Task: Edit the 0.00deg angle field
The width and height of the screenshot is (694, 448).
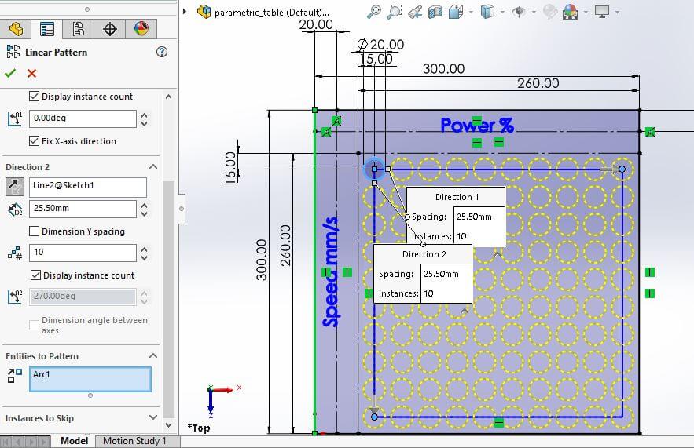Action: [83, 118]
